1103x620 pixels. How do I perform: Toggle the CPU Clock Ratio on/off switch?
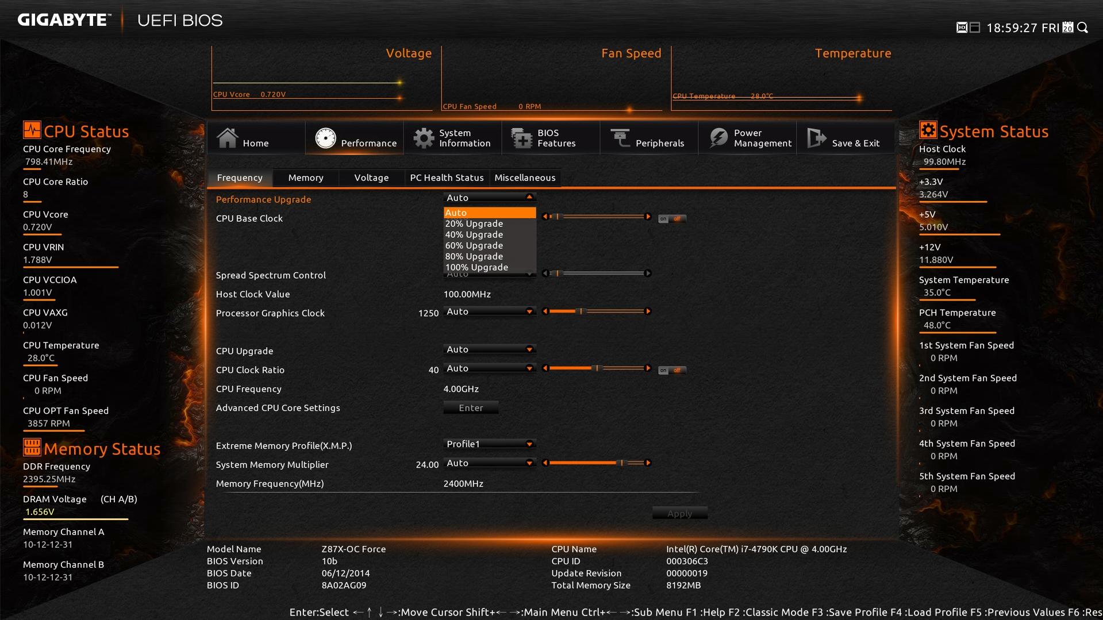pyautogui.click(x=672, y=371)
